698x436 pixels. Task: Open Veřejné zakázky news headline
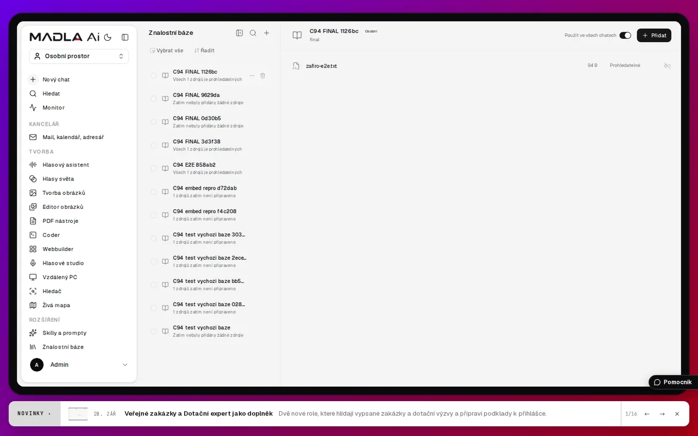click(x=199, y=413)
